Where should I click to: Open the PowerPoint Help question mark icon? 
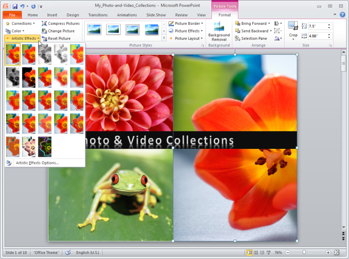[343, 14]
